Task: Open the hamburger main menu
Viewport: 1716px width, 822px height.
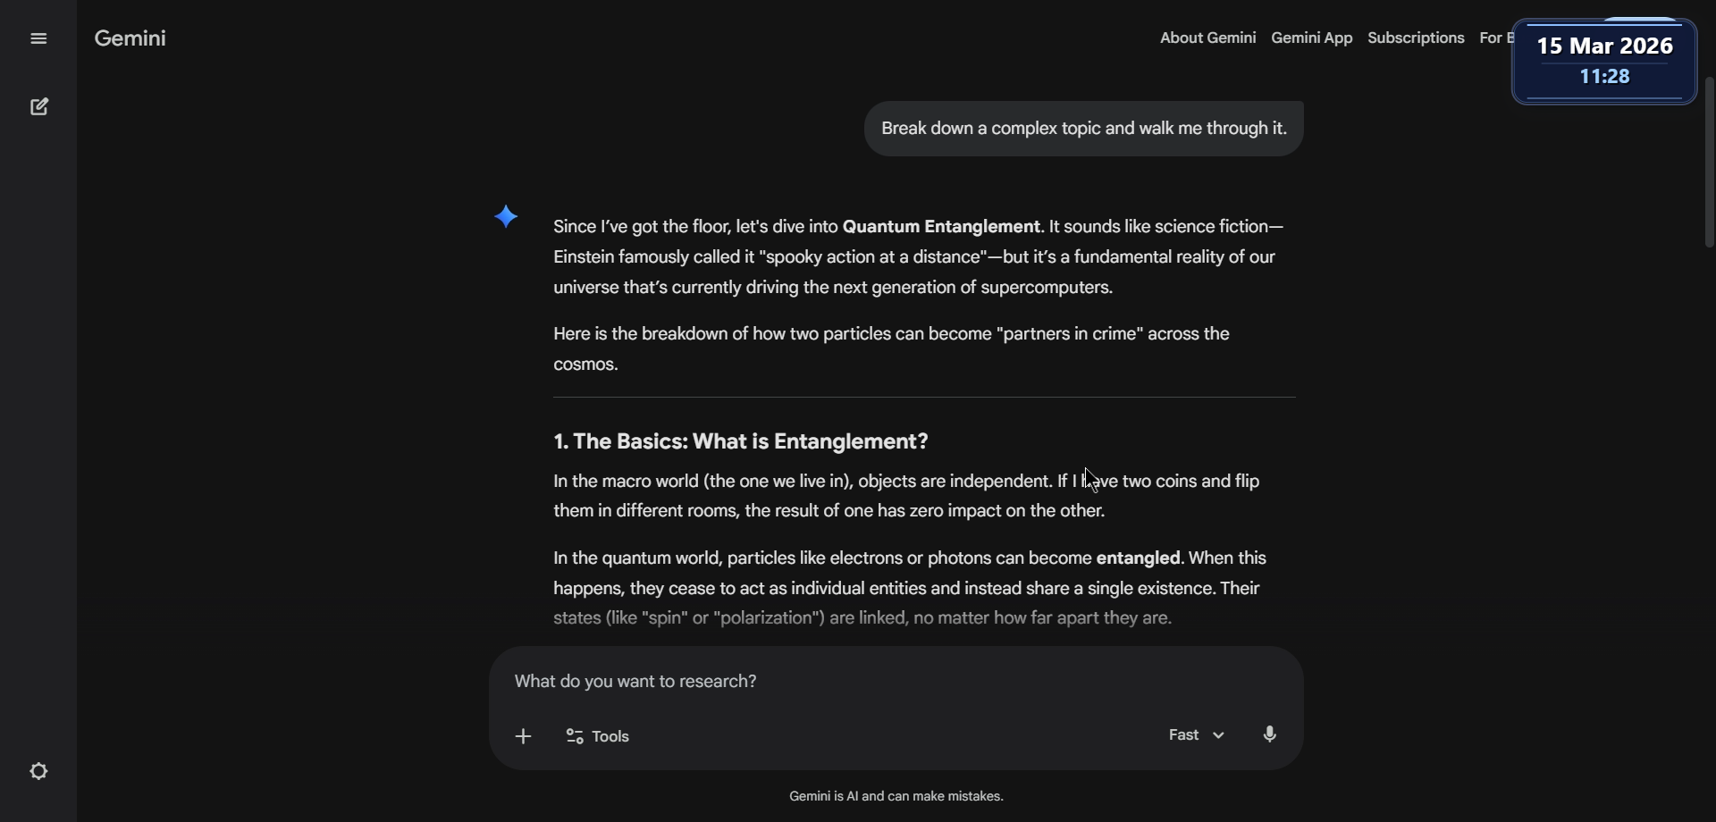Action: 38,38
